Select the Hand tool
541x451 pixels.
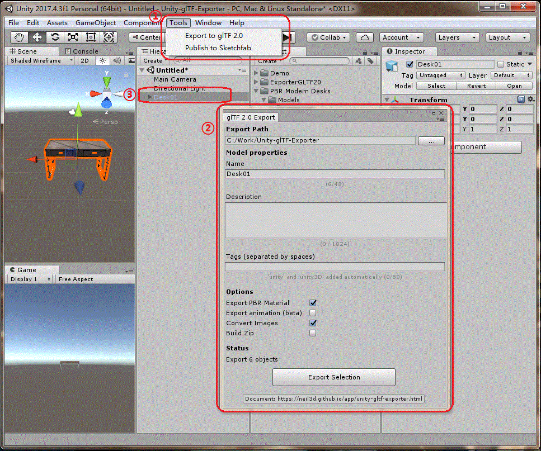(19, 37)
